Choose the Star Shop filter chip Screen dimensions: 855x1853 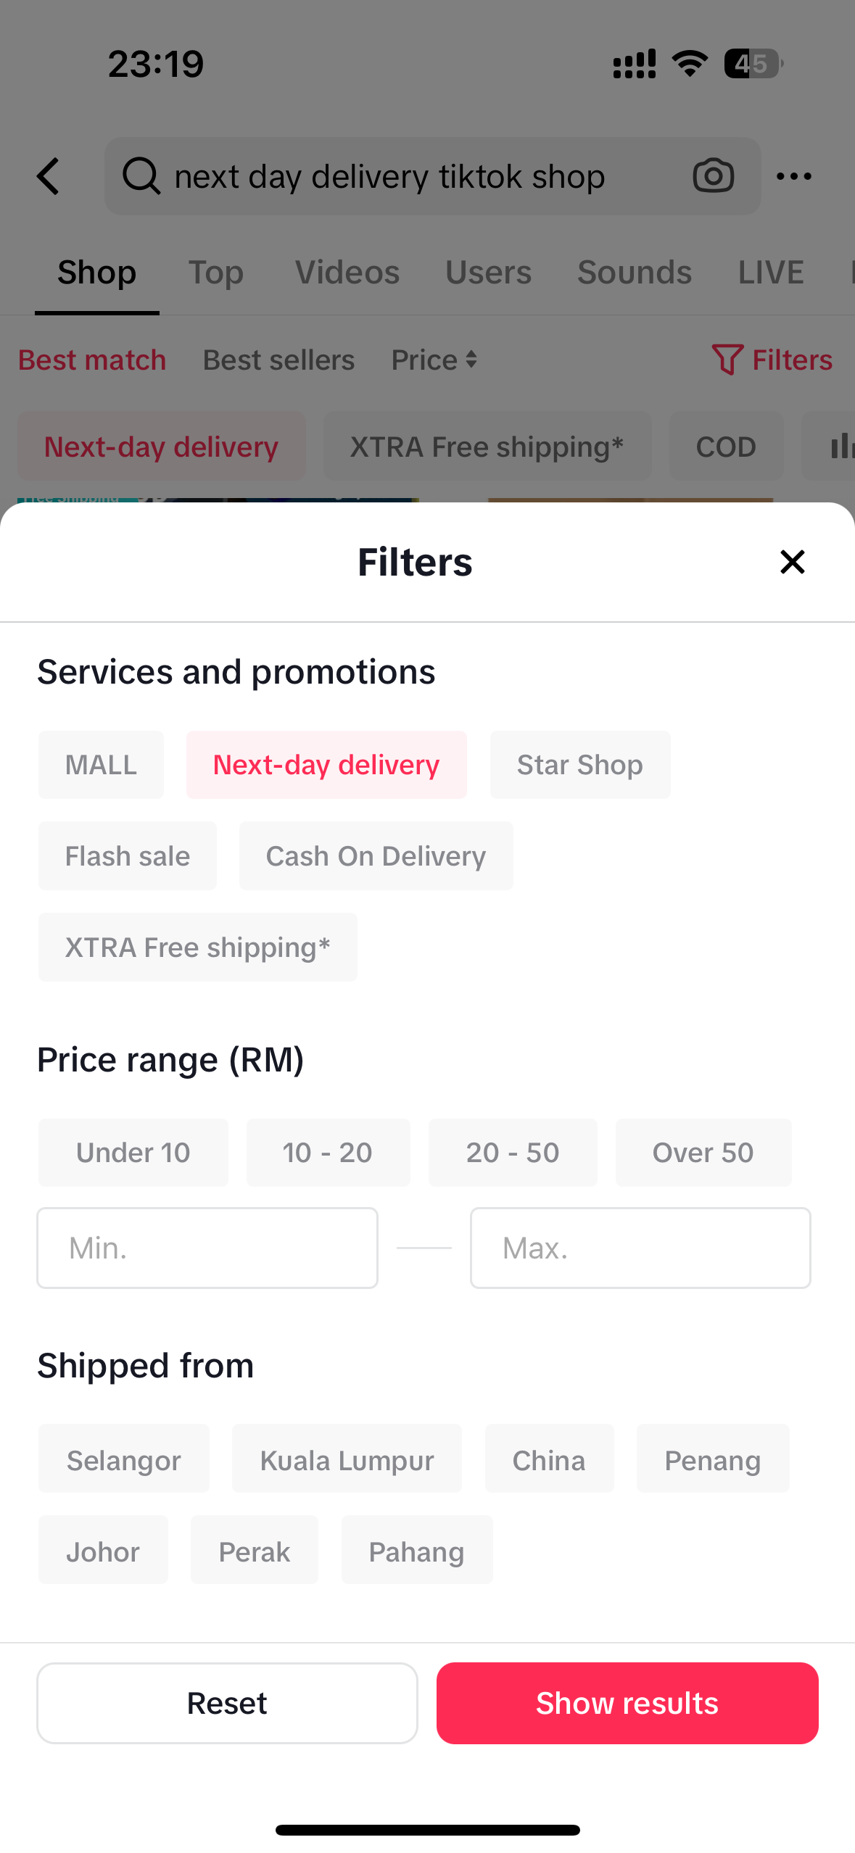click(579, 765)
